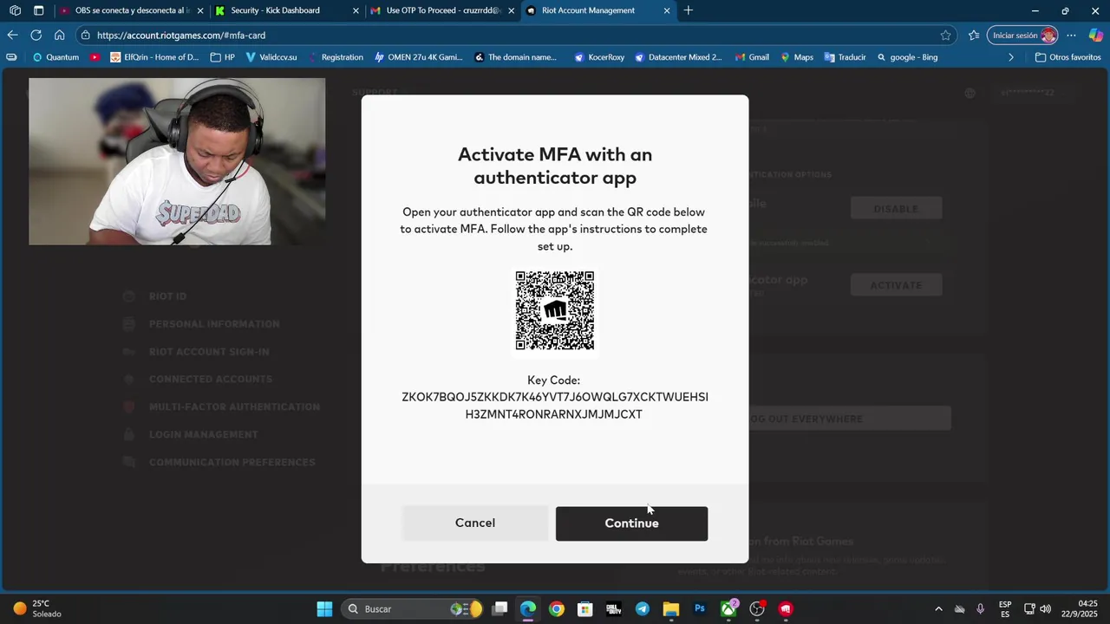Open Call of Duty from the taskbar
Screen dimensions: 1110x624
pyautogui.click(x=614, y=609)
